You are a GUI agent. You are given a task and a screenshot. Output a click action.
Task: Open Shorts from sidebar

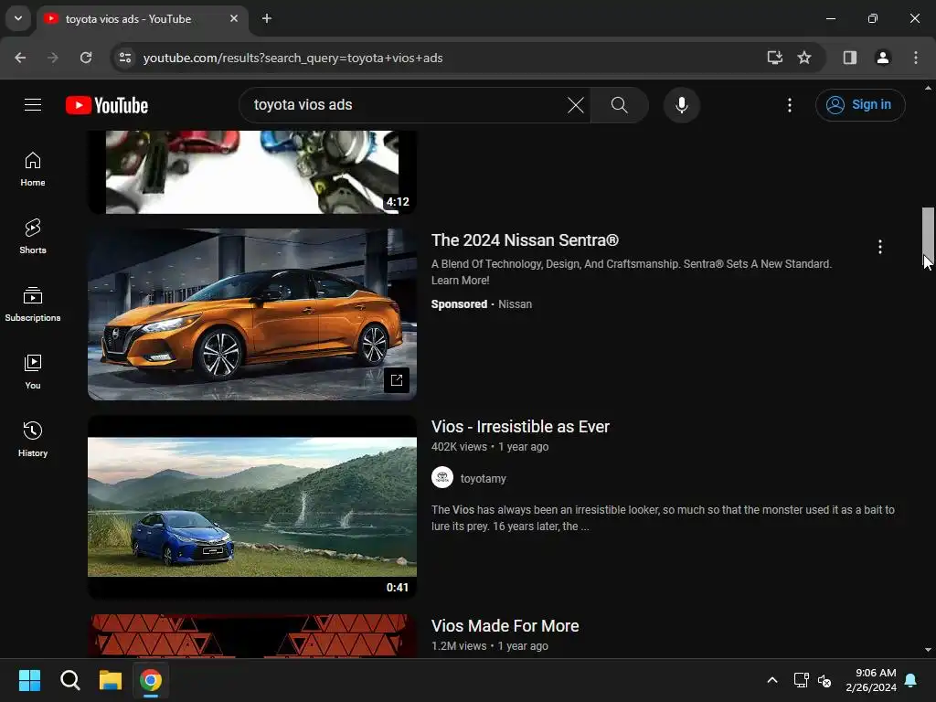coord(33,237)
